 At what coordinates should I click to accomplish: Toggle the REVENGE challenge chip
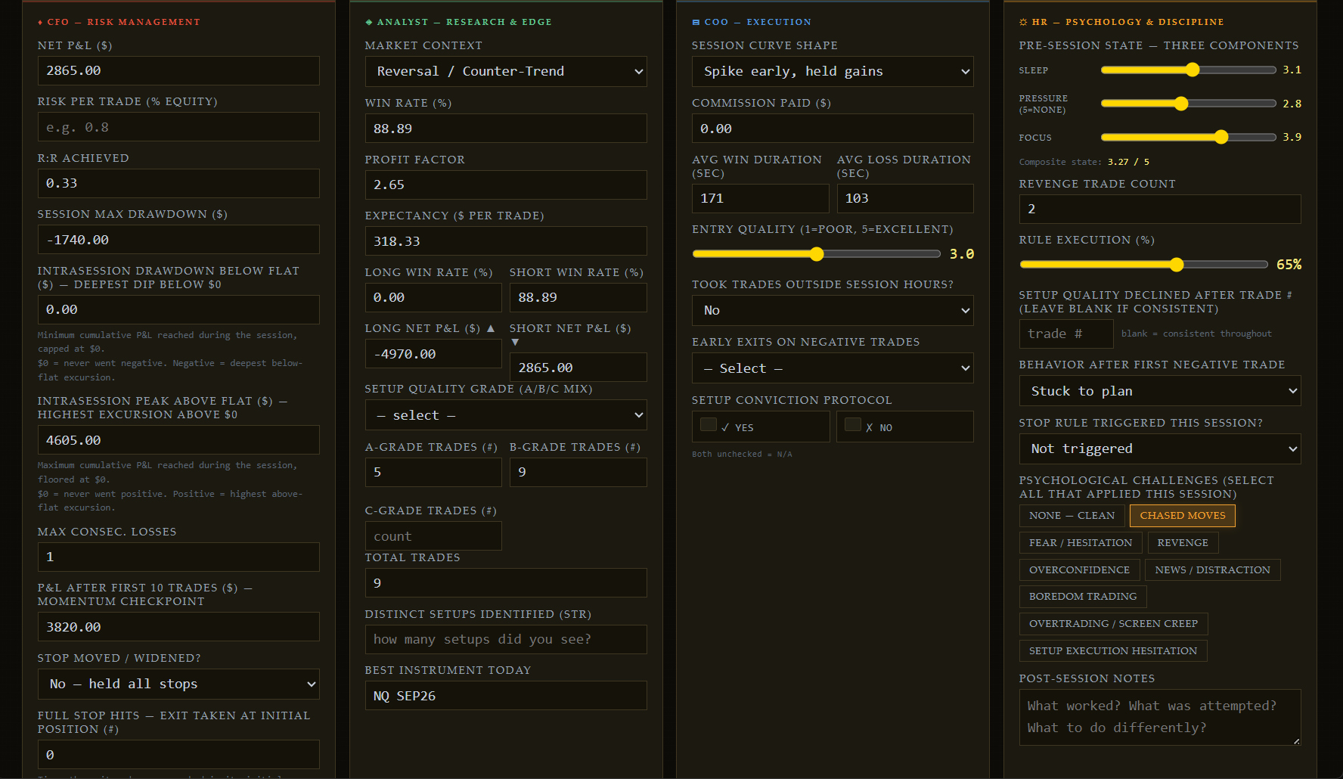click(x=1182, y=543)
